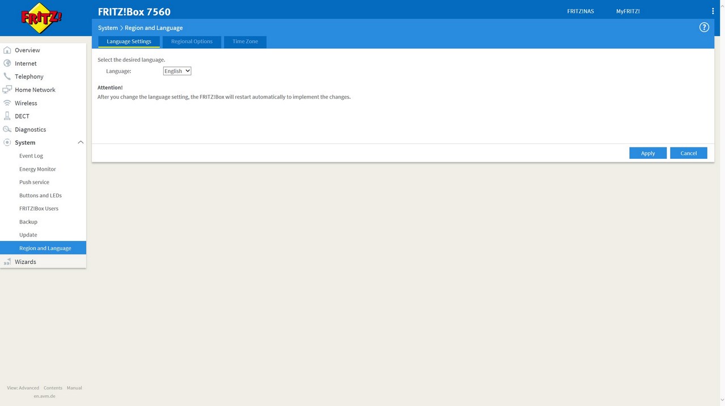The image size is (725, 406).
Task: Click the System gear icon
Action: [7, 142]
